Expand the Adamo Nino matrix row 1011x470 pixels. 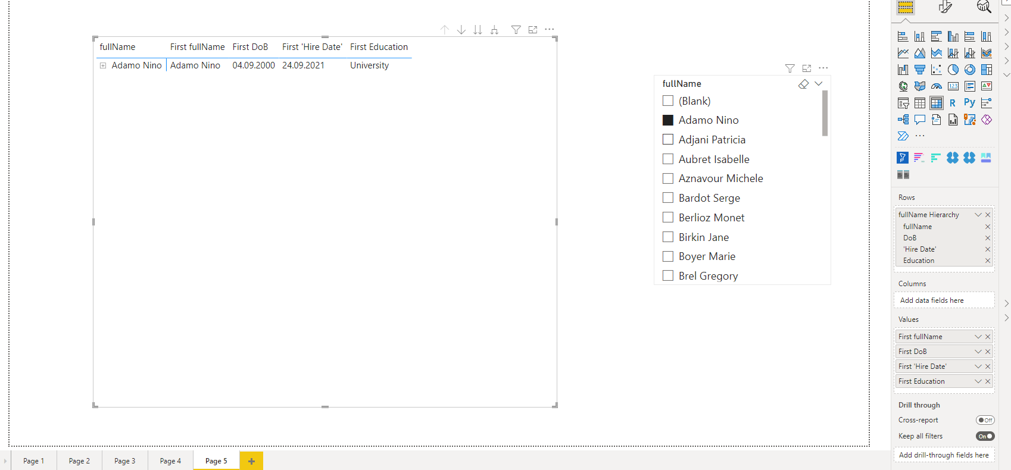point(103,65)
